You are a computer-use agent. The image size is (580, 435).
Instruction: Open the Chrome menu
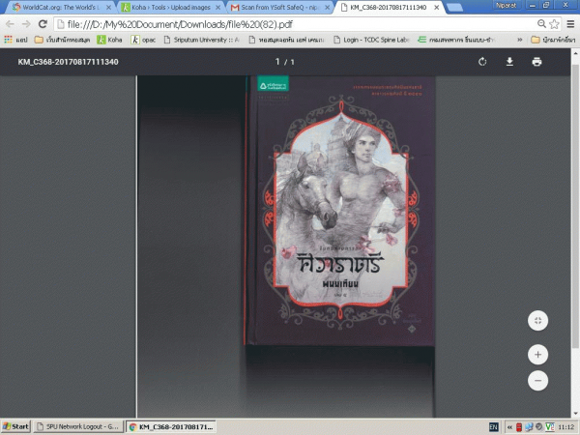[x=568, y=23]
